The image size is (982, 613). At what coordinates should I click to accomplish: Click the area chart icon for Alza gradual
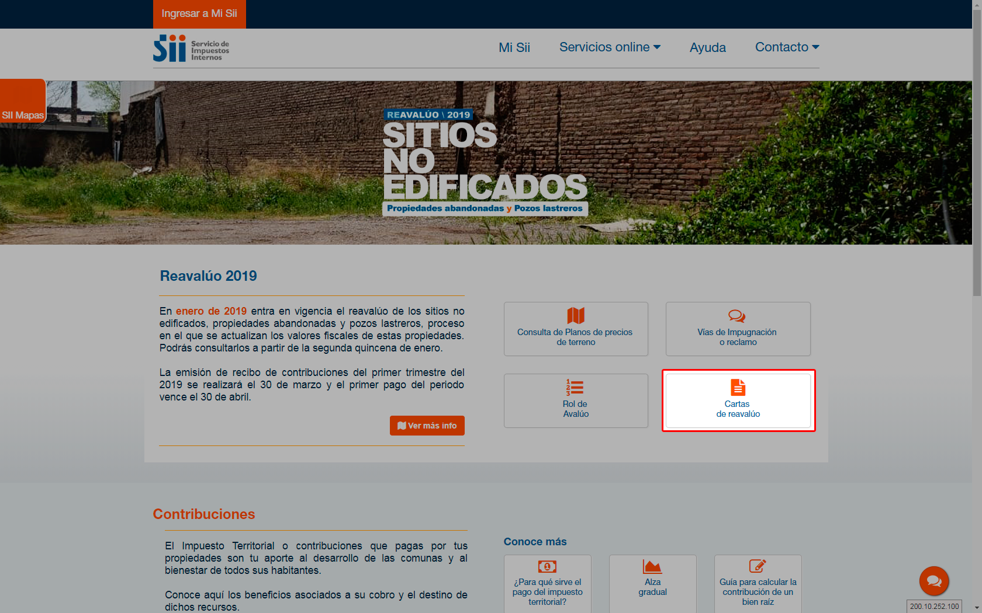[652, 566]
